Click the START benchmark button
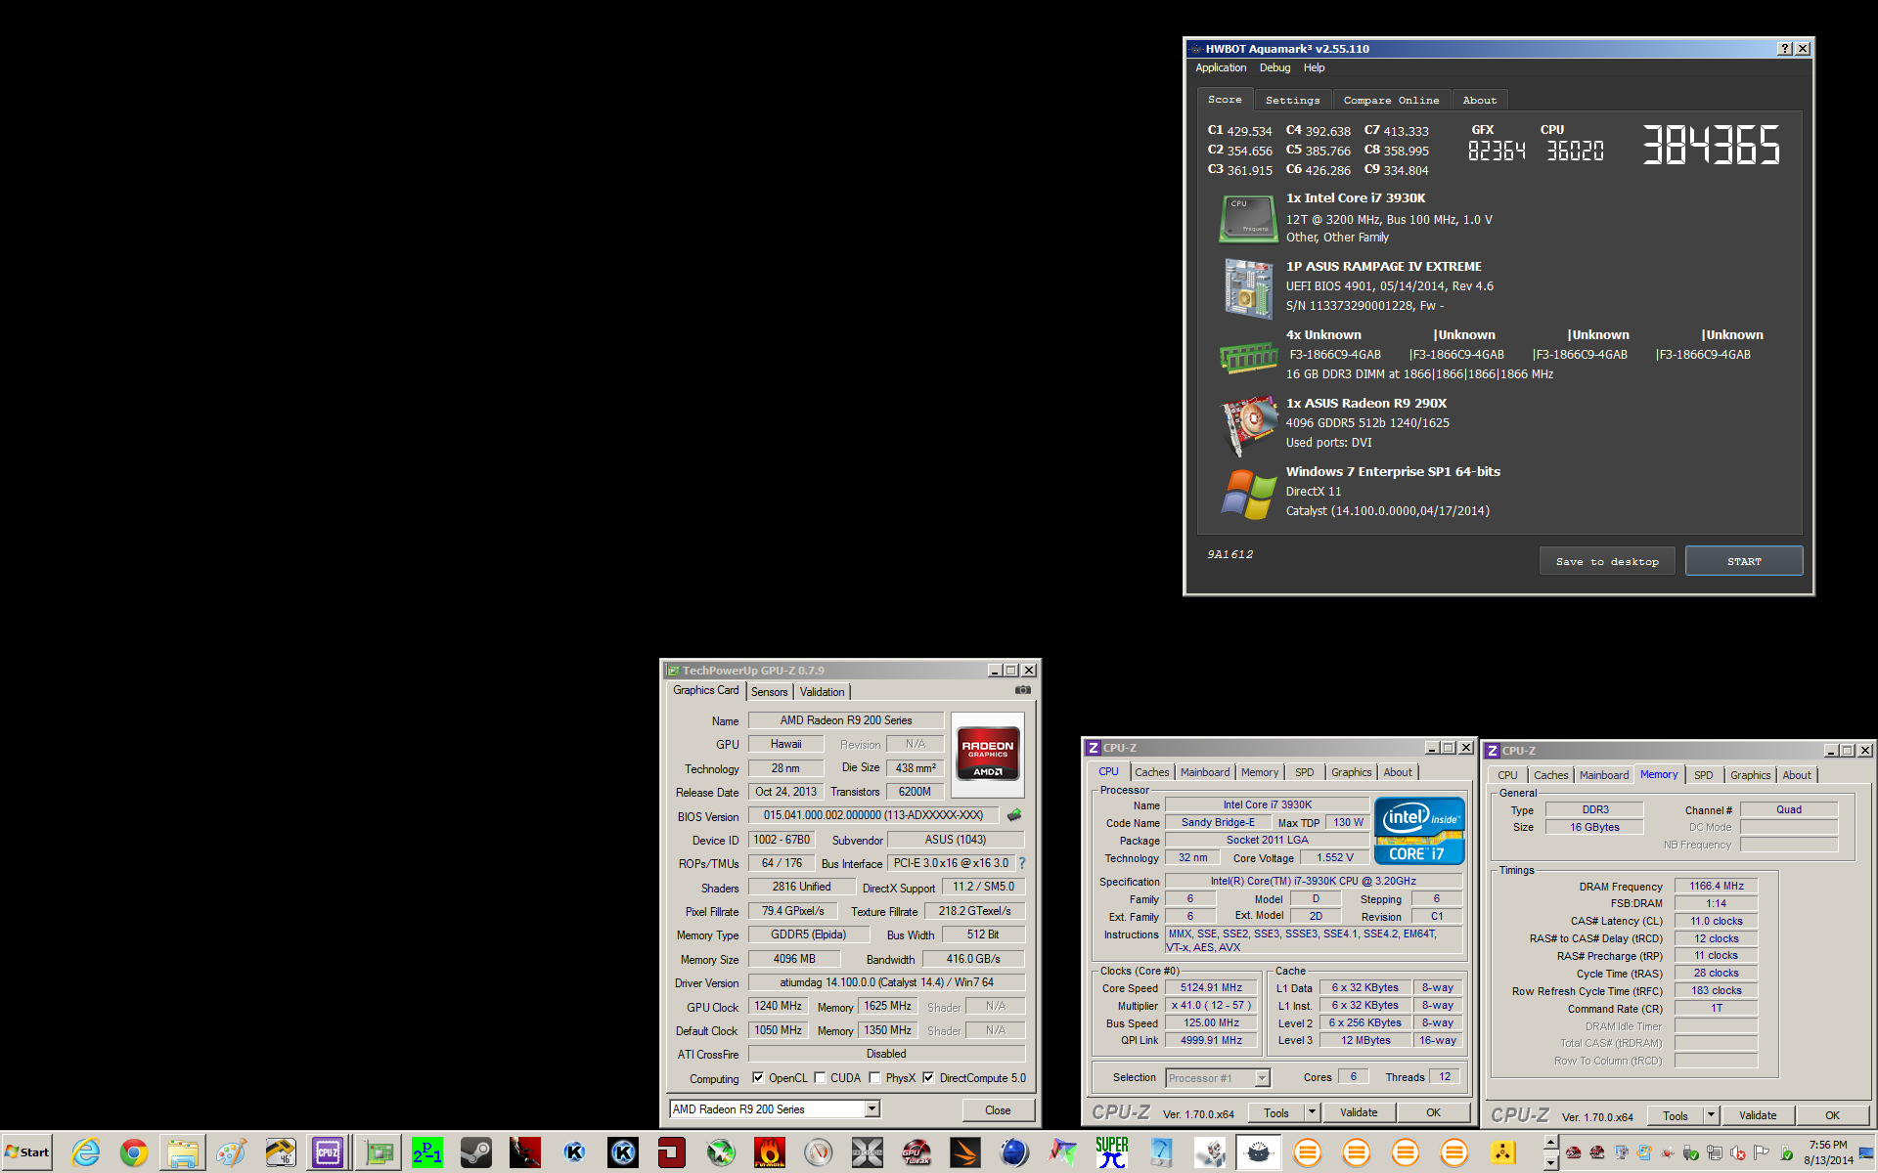This screenshot has height=1173, width=1878. pyautogui.click(x=1744, y=561)
